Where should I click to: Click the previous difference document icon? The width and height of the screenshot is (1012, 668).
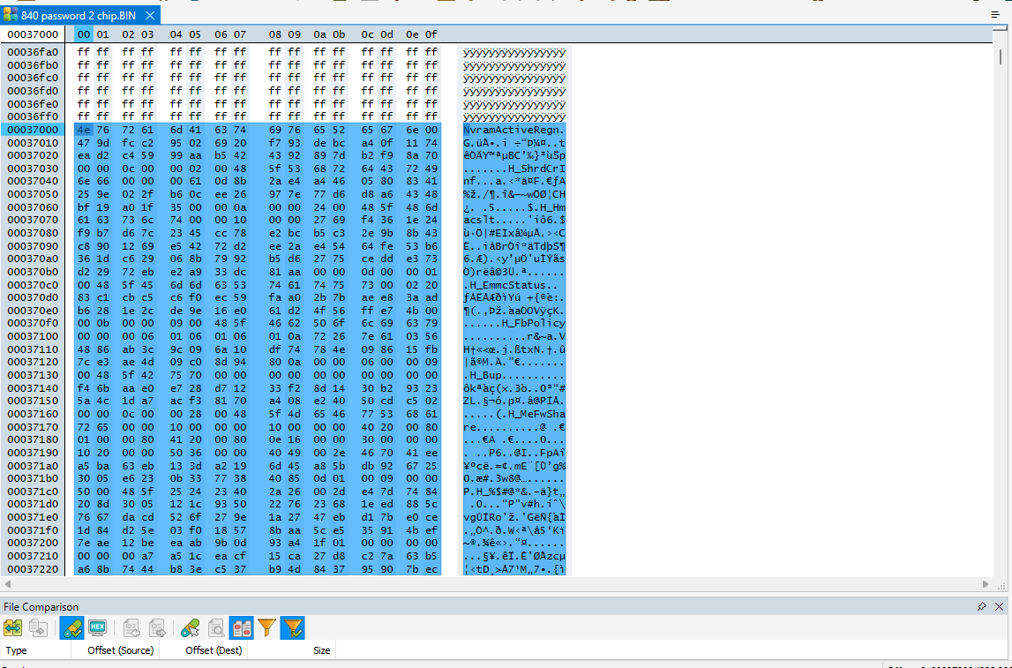(131, 627)
